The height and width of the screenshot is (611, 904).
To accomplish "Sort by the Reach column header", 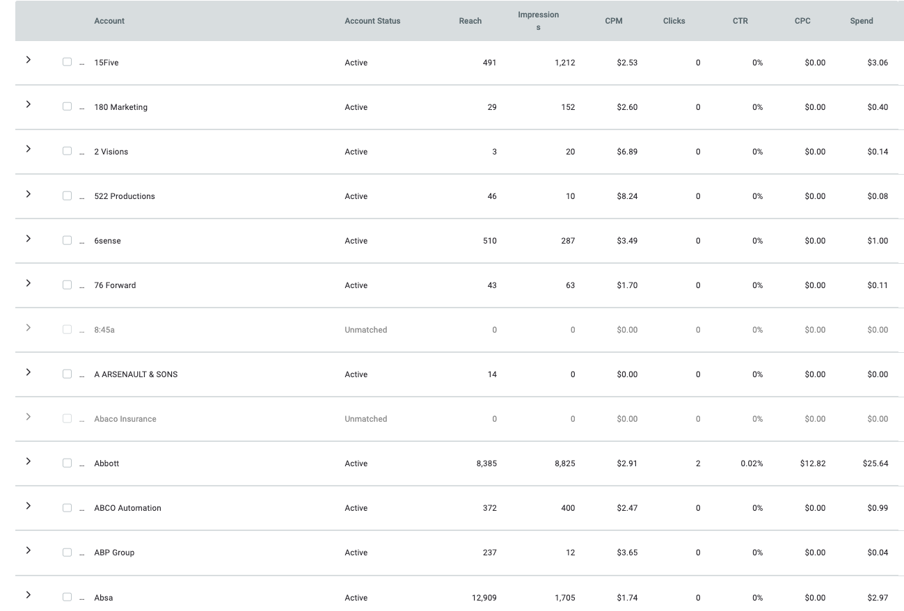I will point(470,21).
